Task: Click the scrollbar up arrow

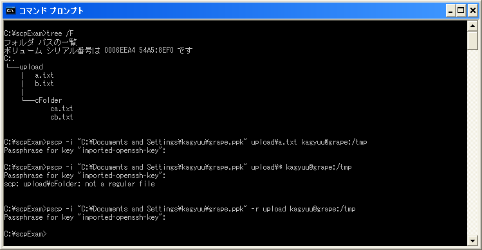Action: pos(472,26)
